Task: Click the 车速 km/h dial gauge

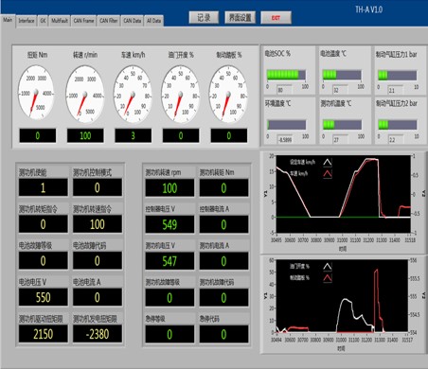Action: (x=133, y=94)
